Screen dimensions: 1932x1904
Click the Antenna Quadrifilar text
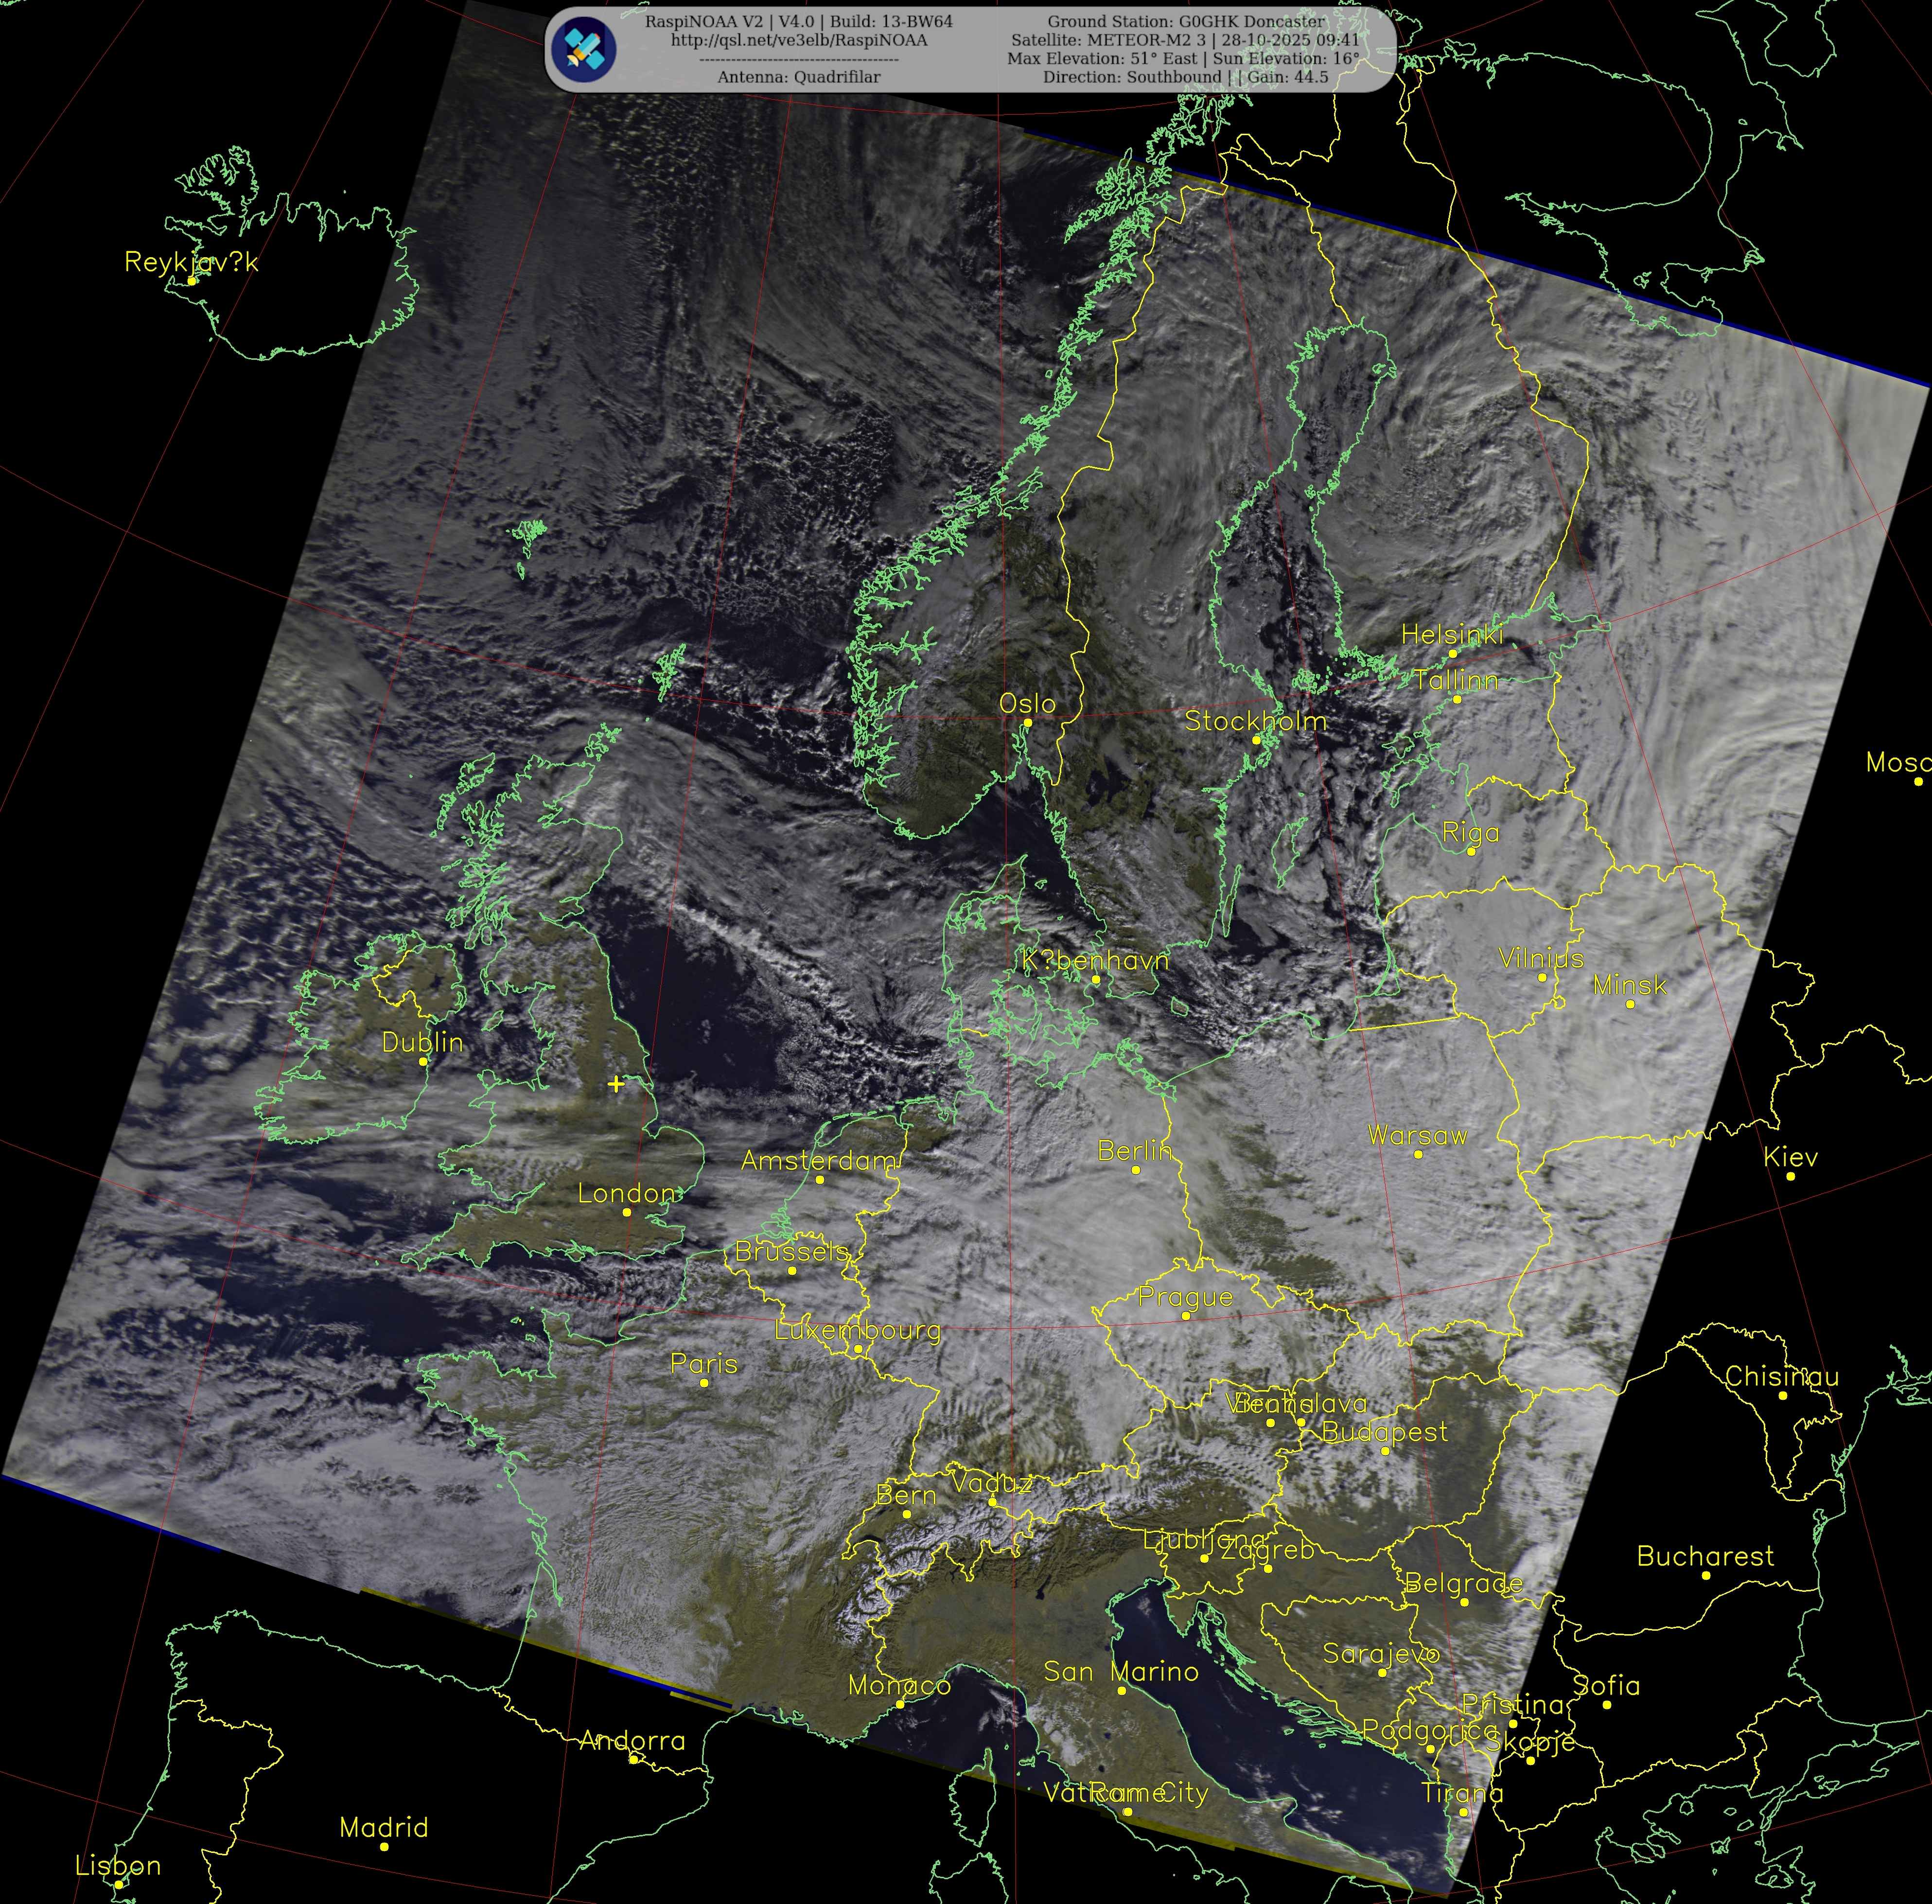pyautogui.click(x=798, y=77)
